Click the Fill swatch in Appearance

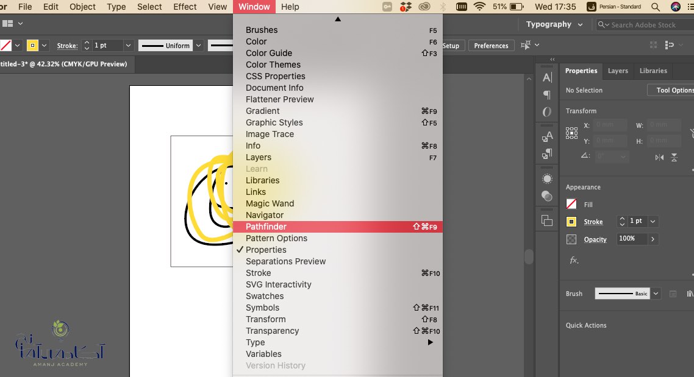pyautogui.click(x=571, y=204)
